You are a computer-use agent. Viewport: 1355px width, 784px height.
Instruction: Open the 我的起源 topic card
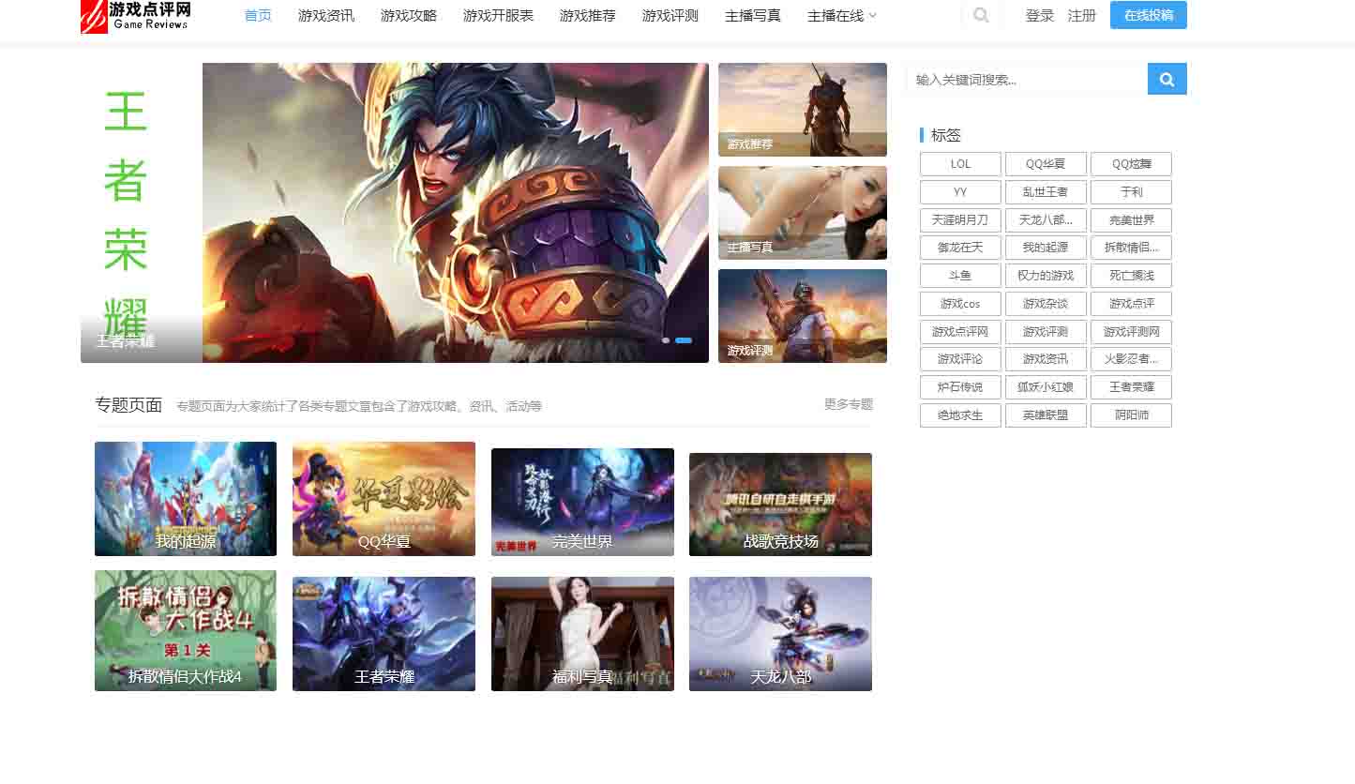186,499
